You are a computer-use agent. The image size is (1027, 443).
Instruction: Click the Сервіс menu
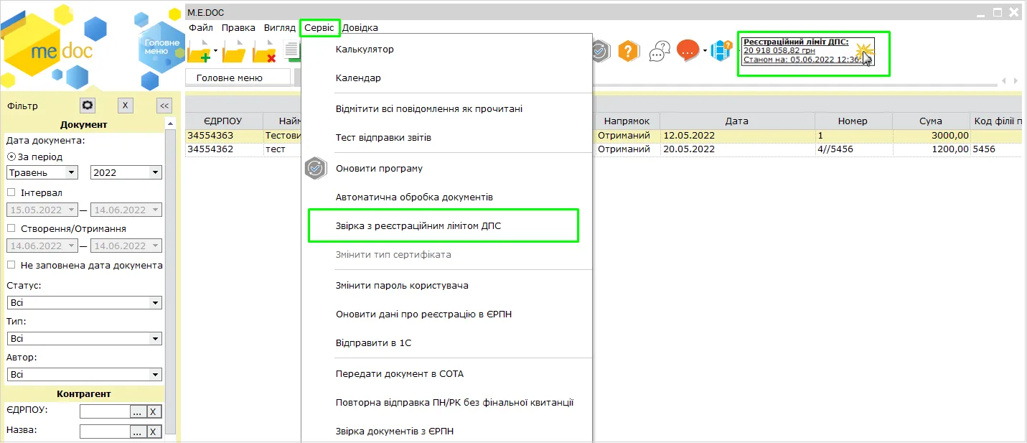click(x=319, y=27)
